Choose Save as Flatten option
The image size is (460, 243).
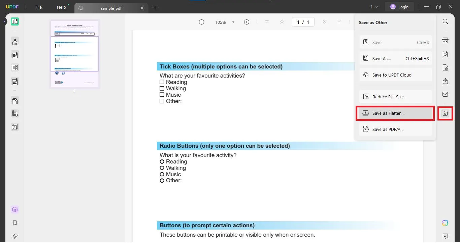pyautogui.click(x=396, y=113)
